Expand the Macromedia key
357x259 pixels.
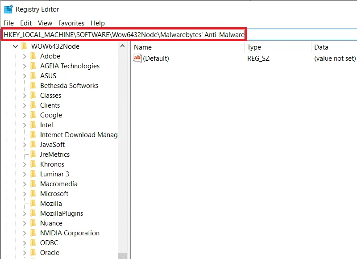point(25,184)
